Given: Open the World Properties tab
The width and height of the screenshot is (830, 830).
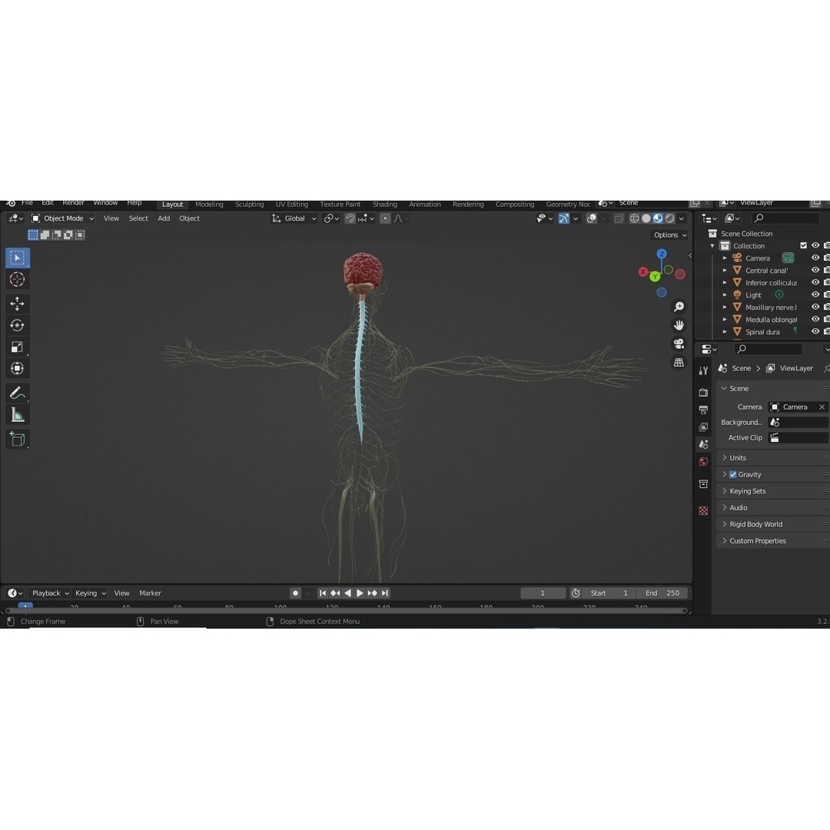Looking at the screenshot, I should 703,461.
